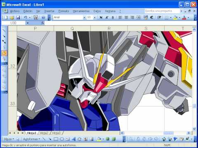The height and width of the screenshot is (148, 198).
Task: Insert WordArt from Drawing toolbar
Action: [74, 139]
